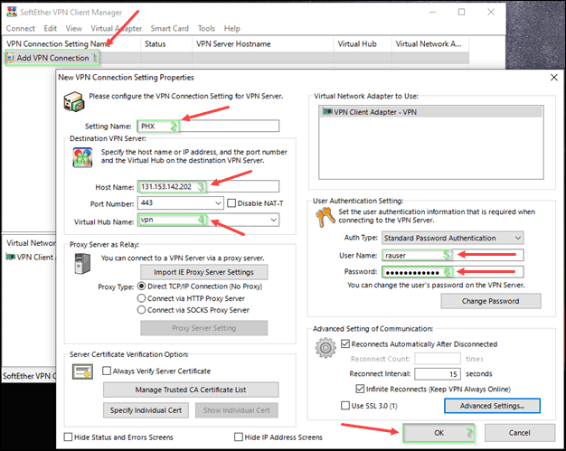The height and width of the screenshot is (451, 566).
Task: Click the Host Name input field
Action: 208,186
